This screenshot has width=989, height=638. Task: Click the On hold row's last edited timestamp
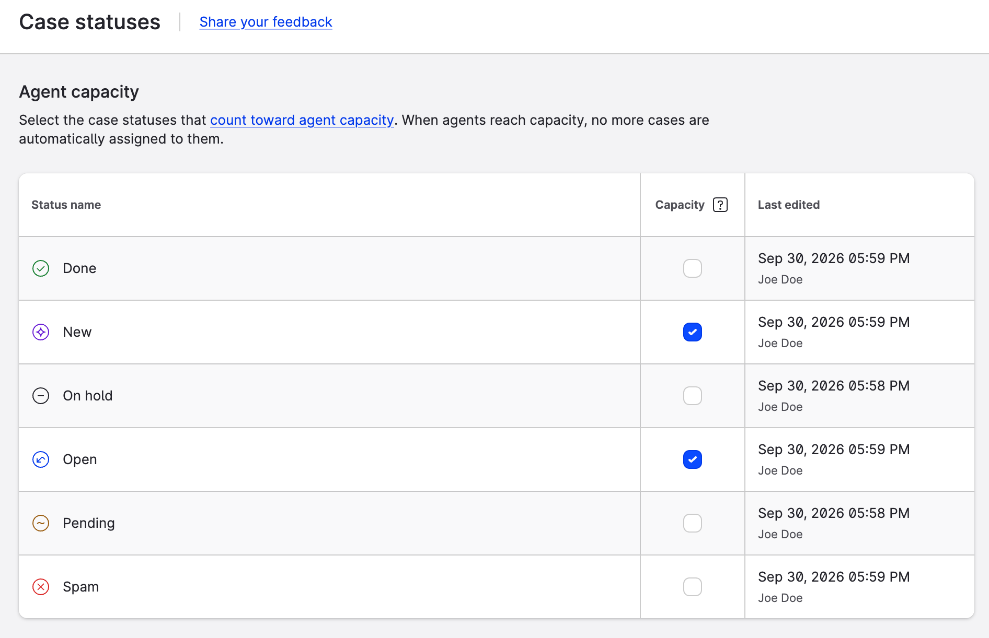tap(834, 386)
